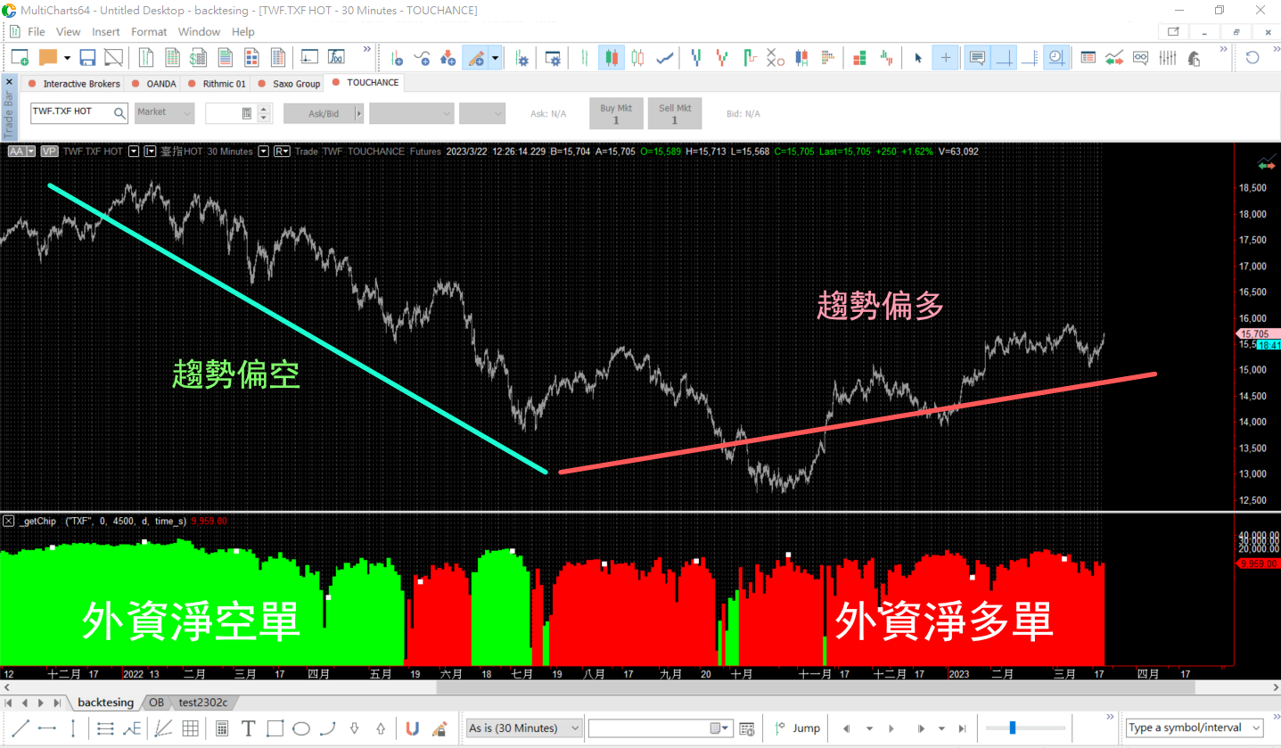The width and height of the screenshot is (1281, 748).
Task: Select the Fibonacci retracement drawing tool
Action: point(105,728)
